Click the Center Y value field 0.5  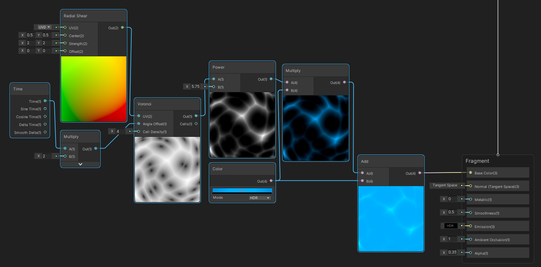point(46,35)
